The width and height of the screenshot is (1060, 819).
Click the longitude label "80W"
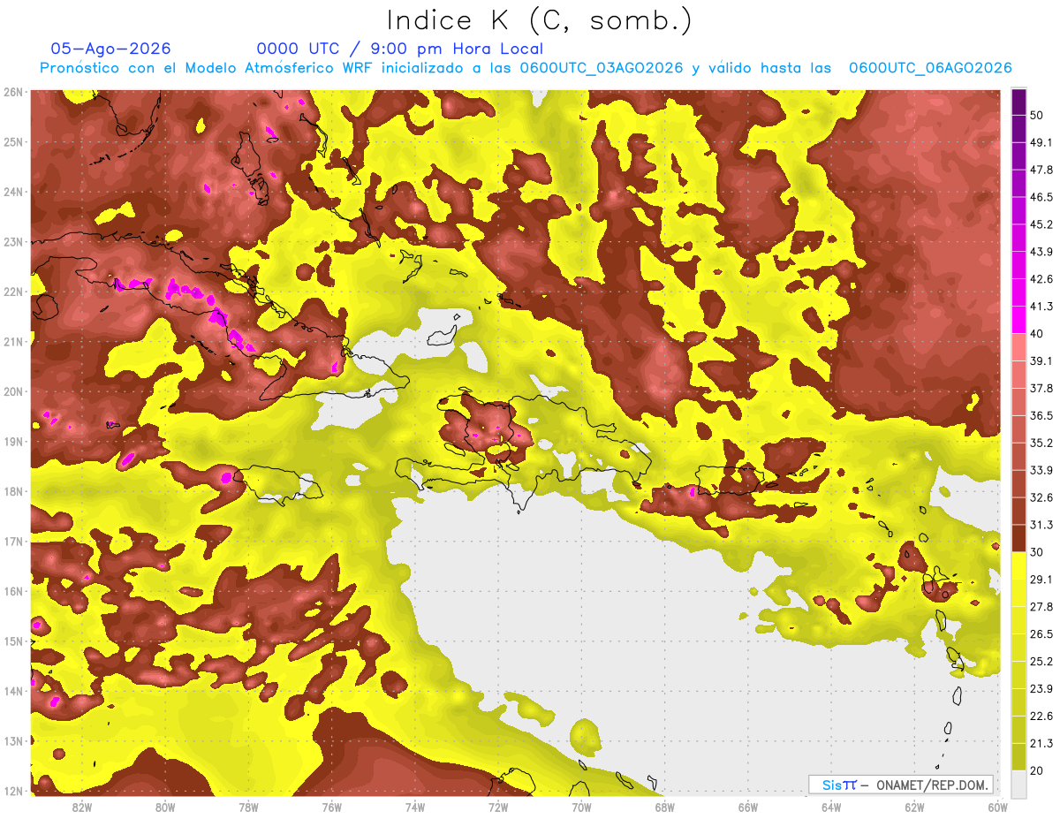coord(164,808)
